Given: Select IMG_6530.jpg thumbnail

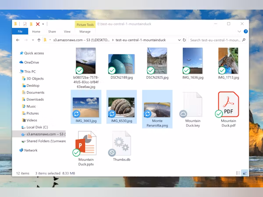Looking at the screenshot, I should point(121,107).
